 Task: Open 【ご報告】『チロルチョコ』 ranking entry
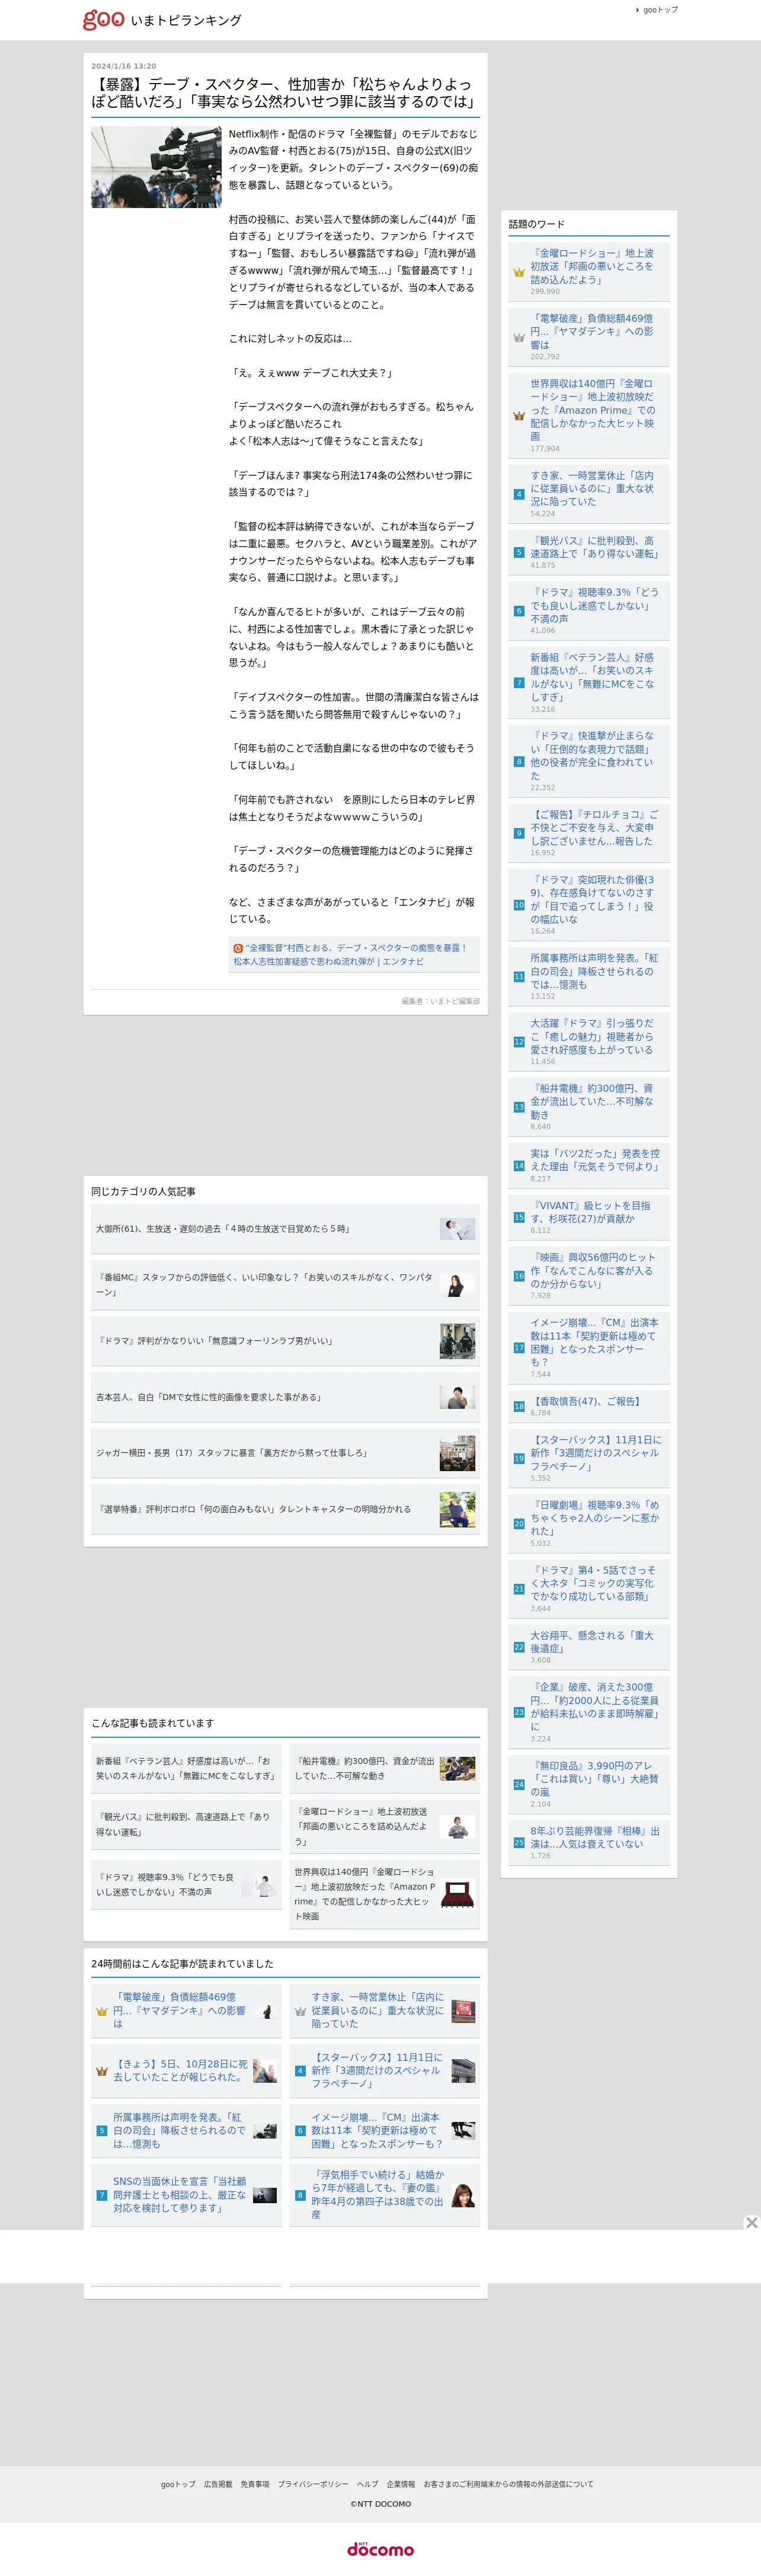click(594, 827)
